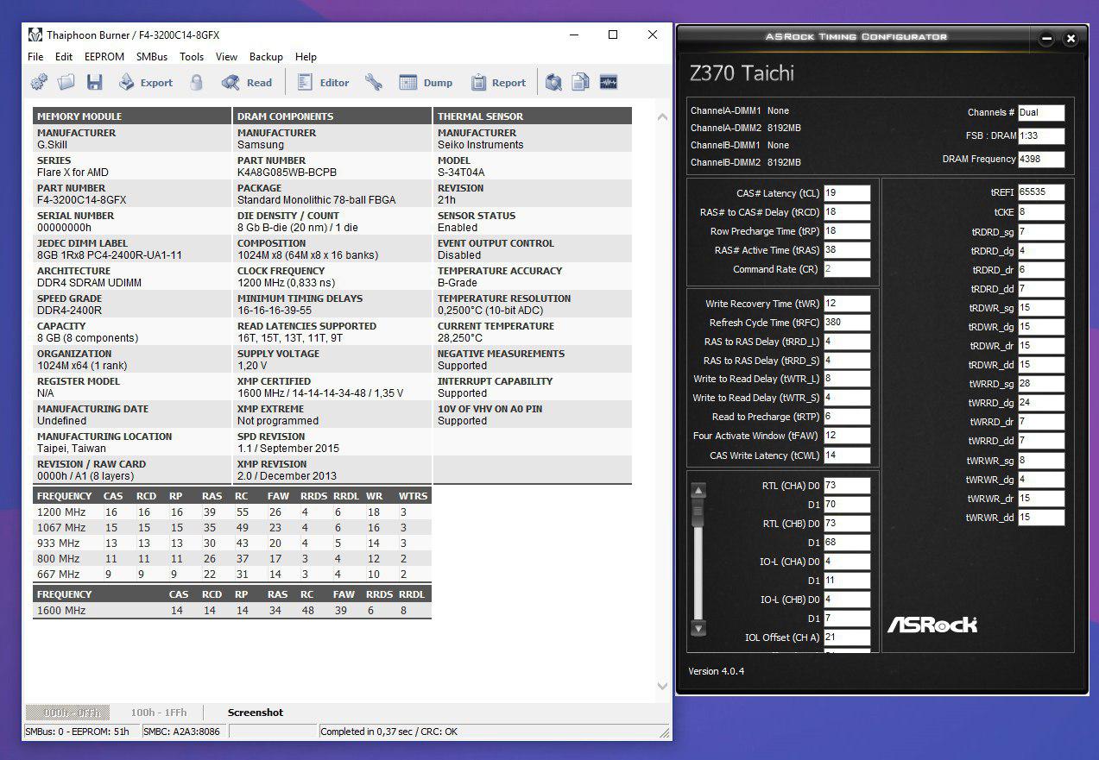Click the DRAM Frequency field

pos(1041,160)
